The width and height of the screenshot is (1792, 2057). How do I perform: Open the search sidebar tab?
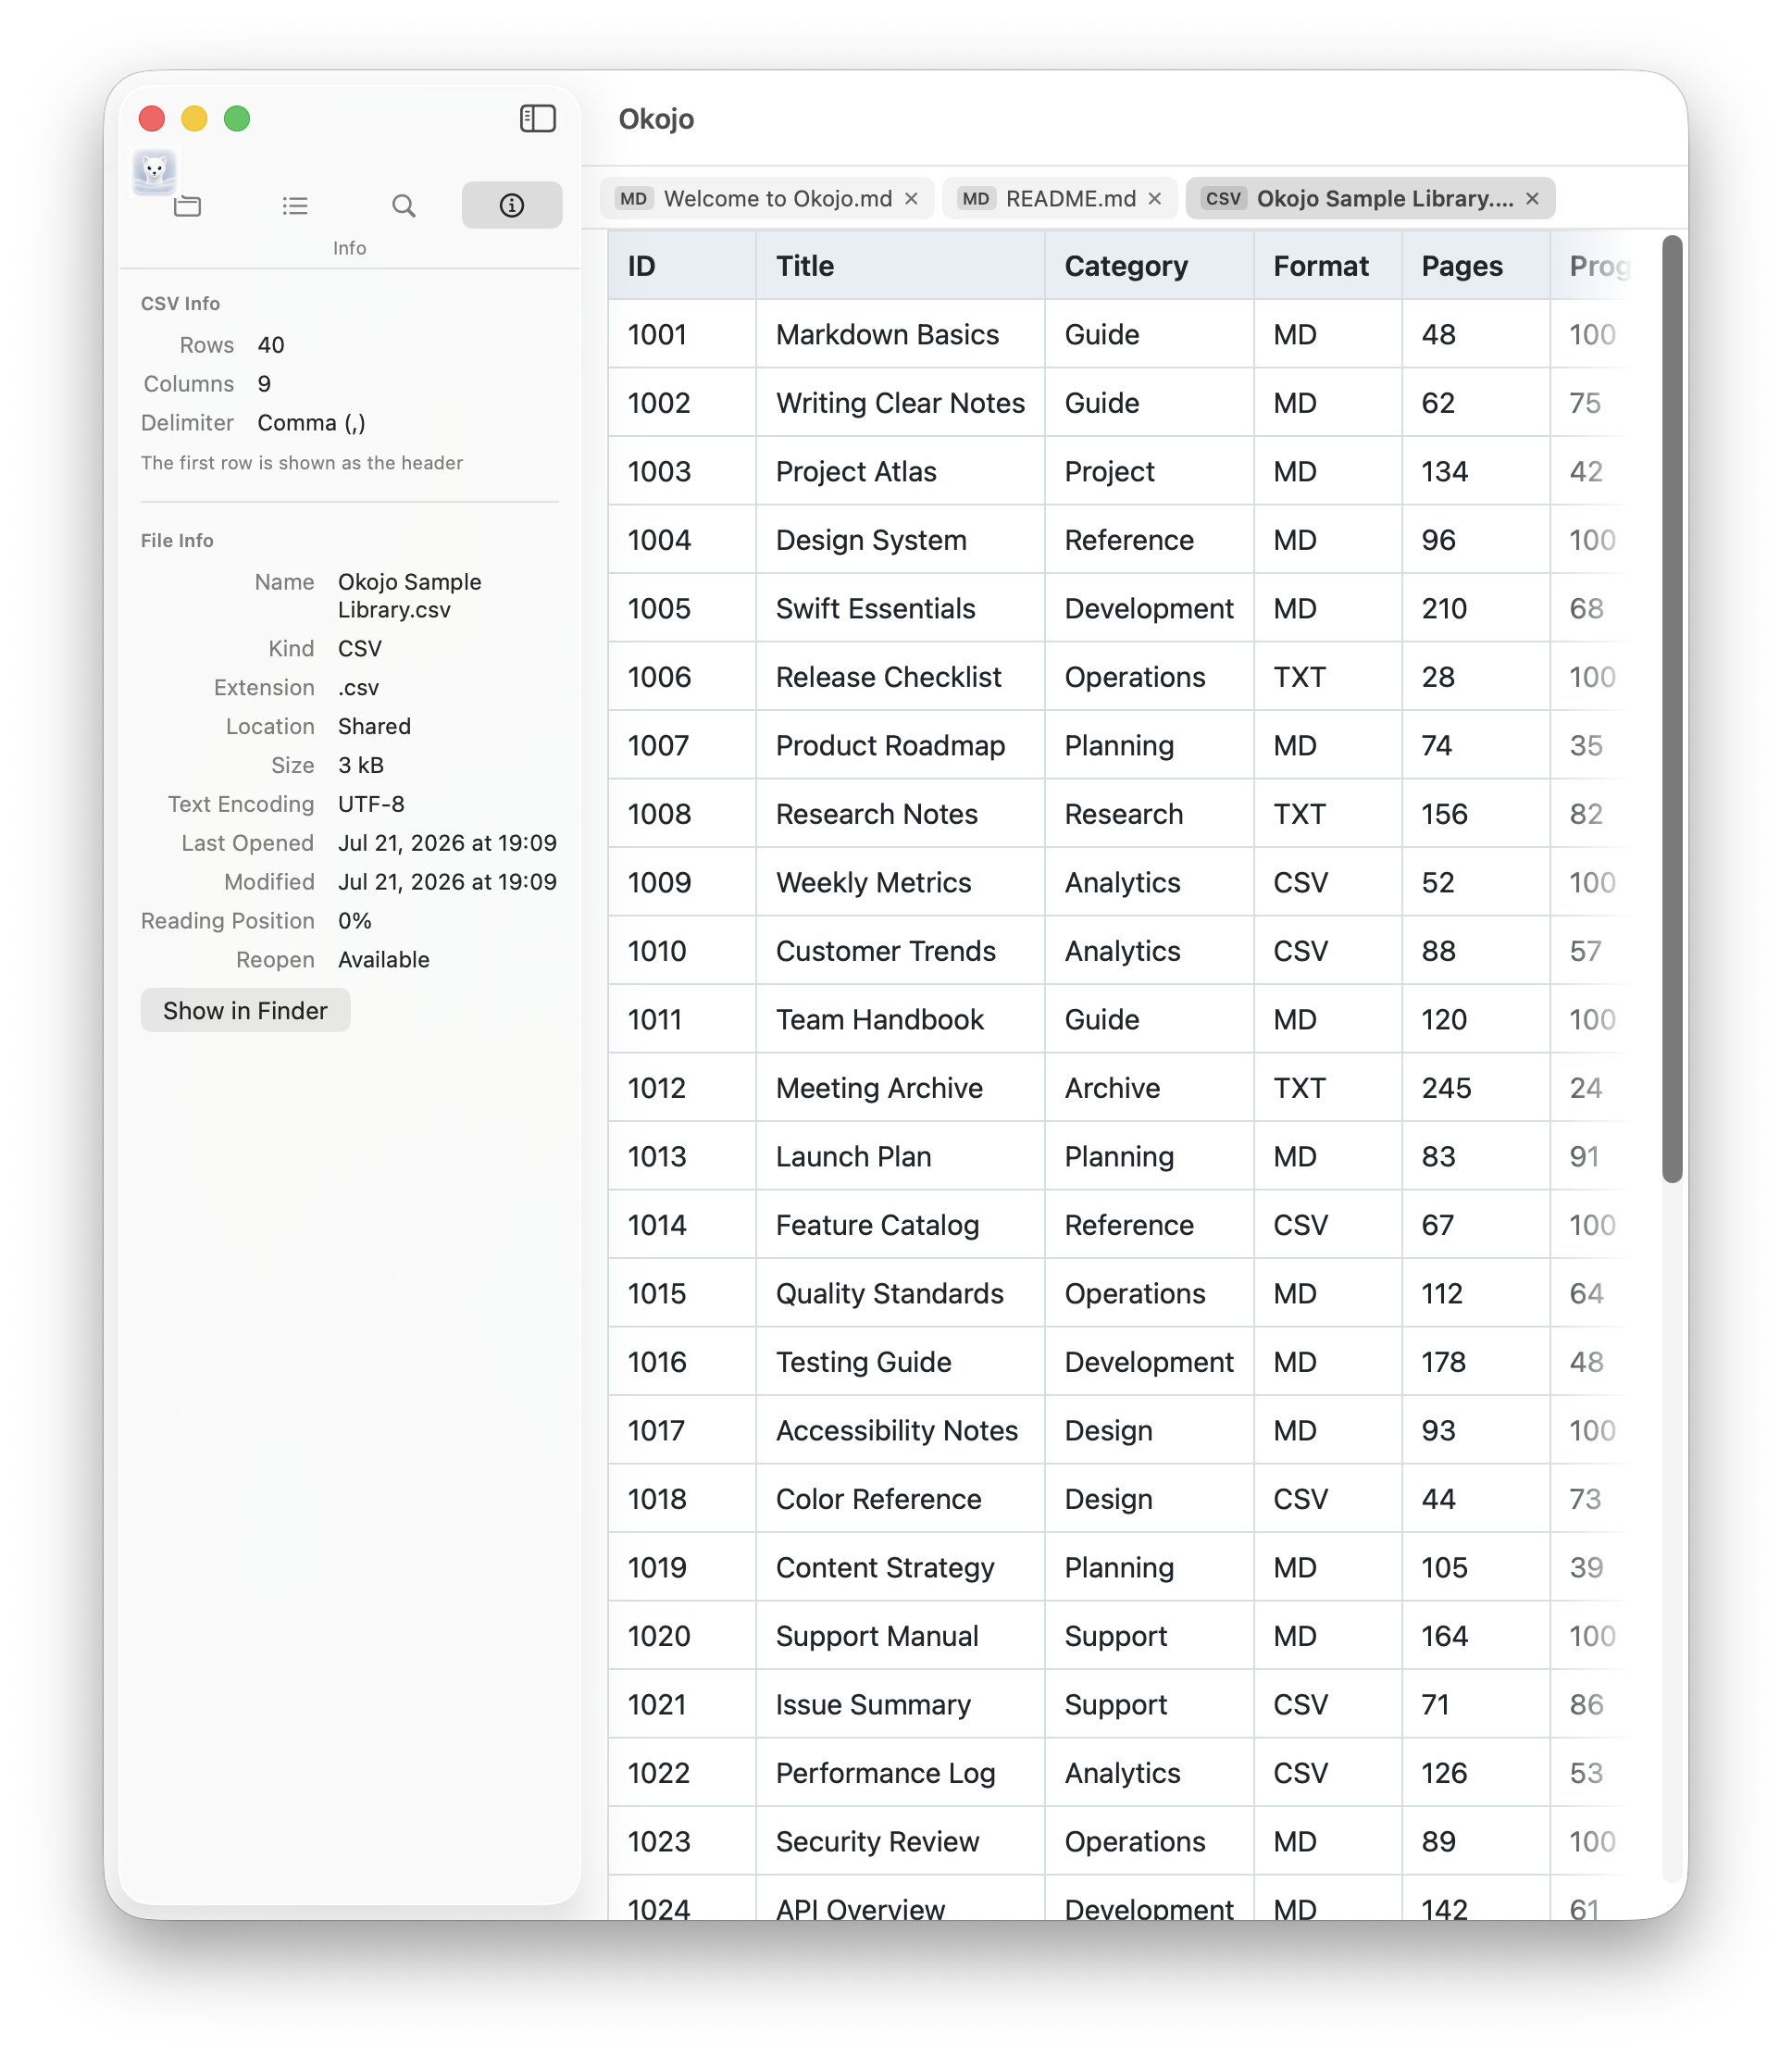pyautogui.click(x=403, y=206)
